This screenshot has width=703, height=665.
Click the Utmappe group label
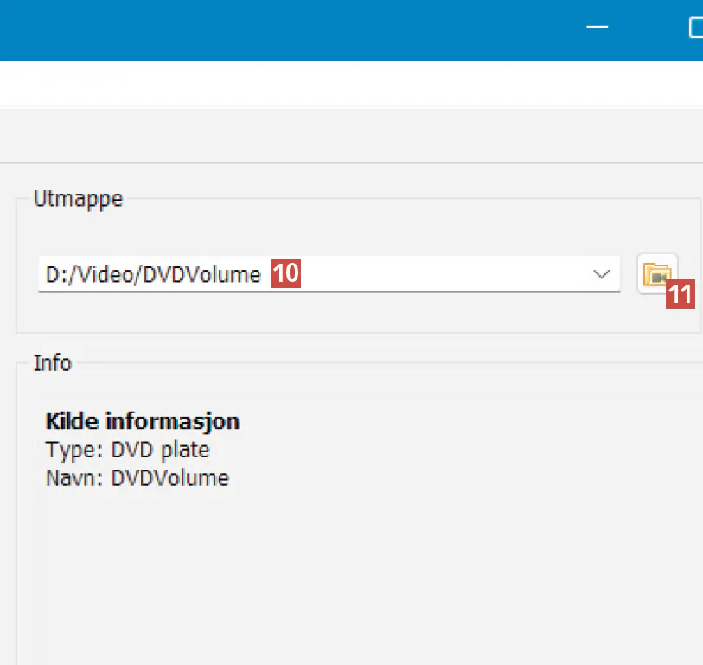click(x=78, y=199)
